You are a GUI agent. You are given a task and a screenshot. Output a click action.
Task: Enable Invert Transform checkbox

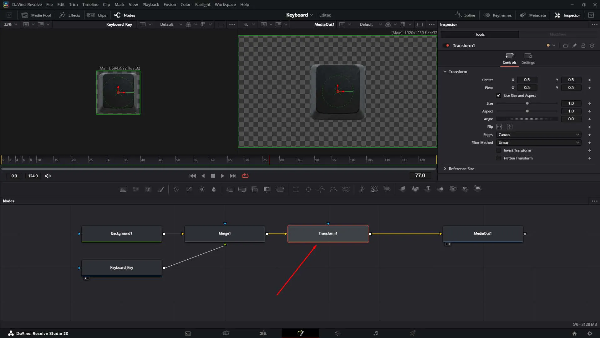[499, 150]
